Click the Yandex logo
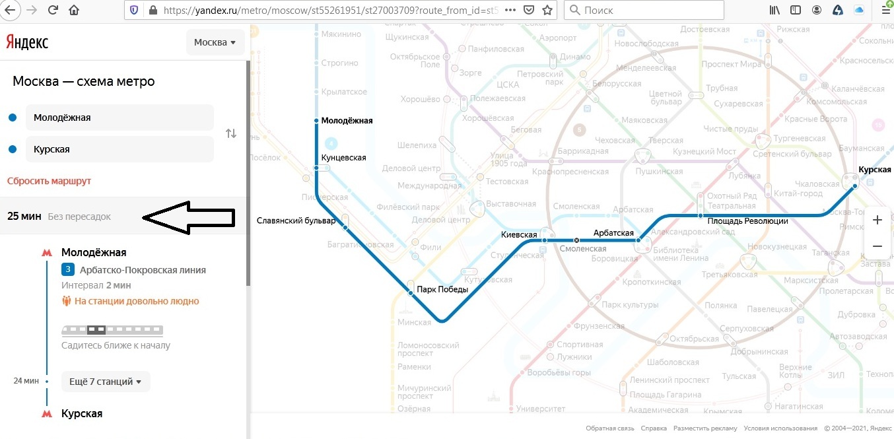The width and height of the screenshot is (894, 439). (x=27, y=42)
